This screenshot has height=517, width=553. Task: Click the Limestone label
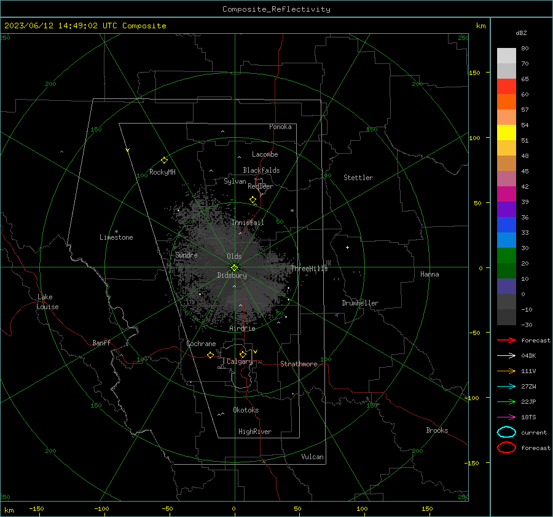[116, 237]
